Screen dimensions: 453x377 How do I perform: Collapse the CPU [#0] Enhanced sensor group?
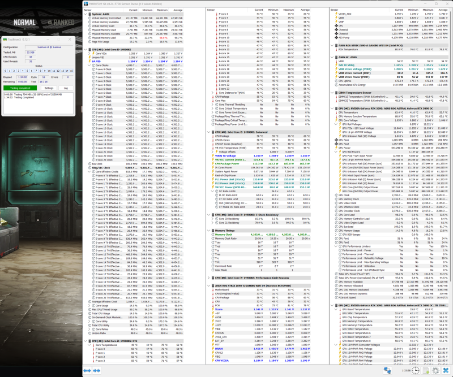coord(208,132)
